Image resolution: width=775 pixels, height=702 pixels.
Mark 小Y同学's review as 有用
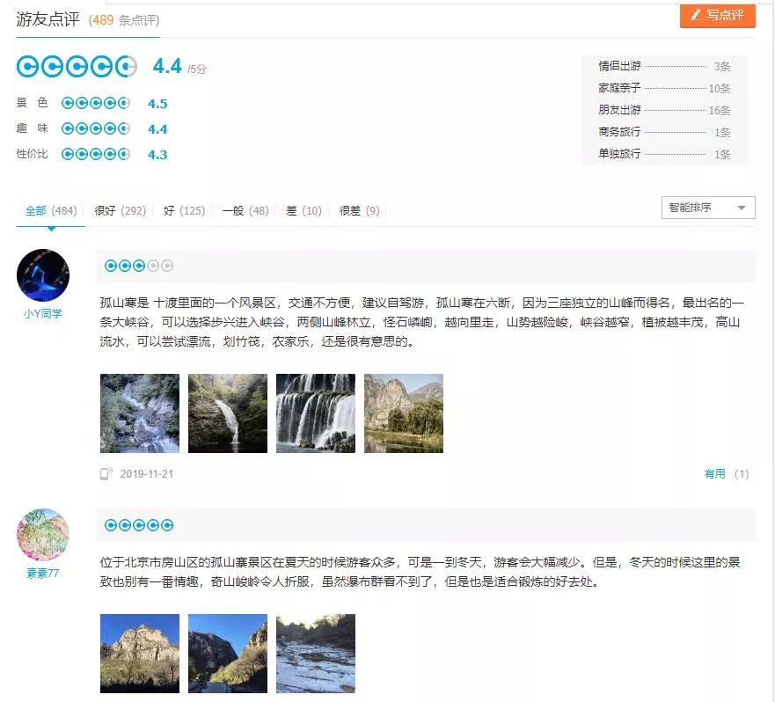click(715, 474)
